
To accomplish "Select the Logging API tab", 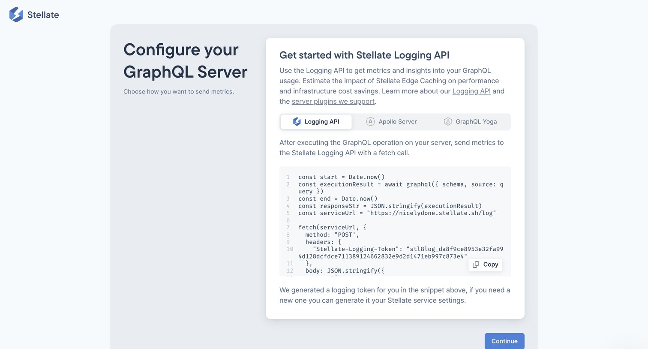I will point(316,122).
